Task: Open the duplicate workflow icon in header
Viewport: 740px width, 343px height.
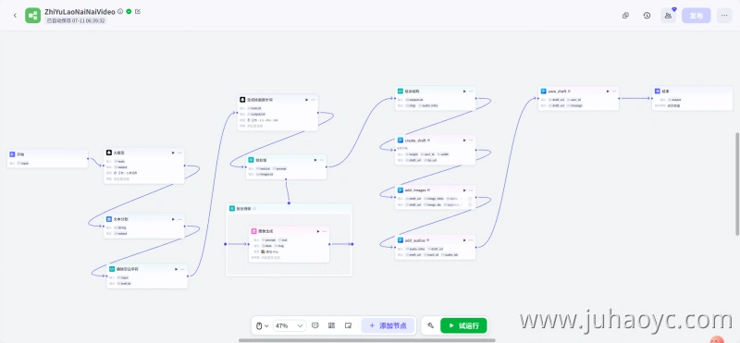Action: click(x=625, y=16)
